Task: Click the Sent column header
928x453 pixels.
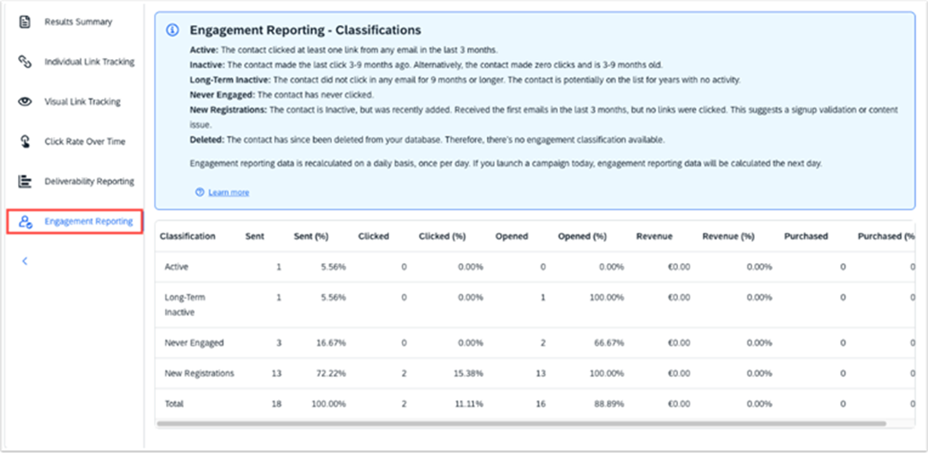Action: pyautogui.click(x=255, y=236)
